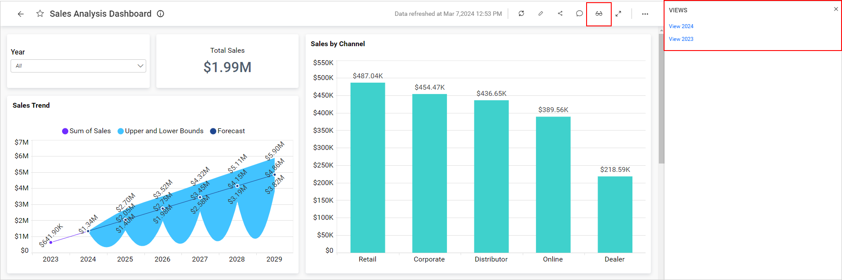Click the back arrow icon

coord(21,14)
